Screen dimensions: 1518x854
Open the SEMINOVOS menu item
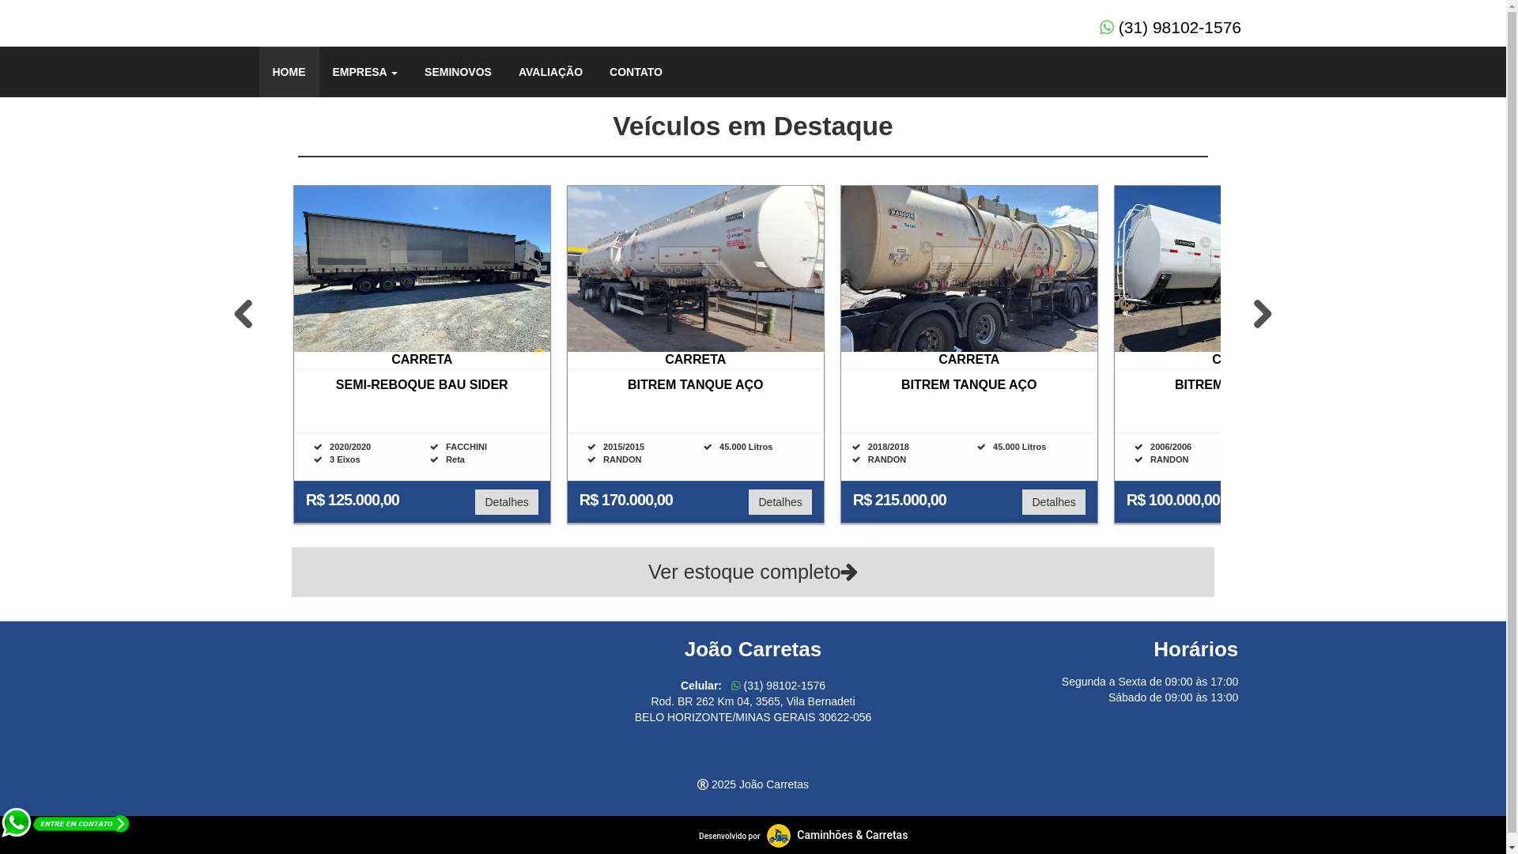click(458, 72)
